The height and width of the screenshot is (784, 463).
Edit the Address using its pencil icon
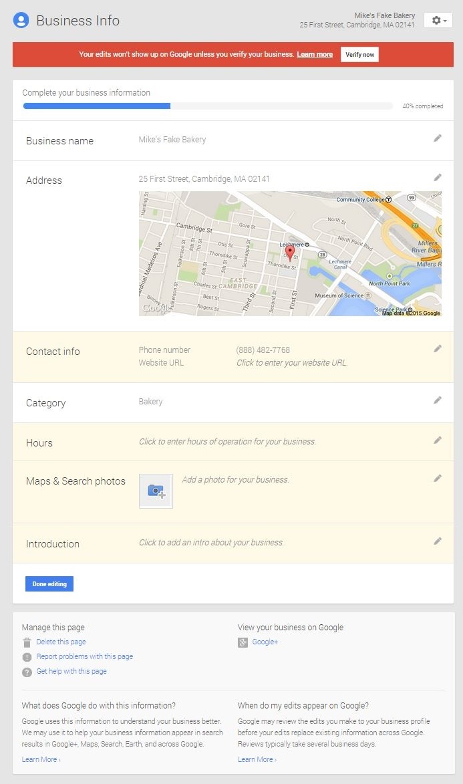[438, 178]
